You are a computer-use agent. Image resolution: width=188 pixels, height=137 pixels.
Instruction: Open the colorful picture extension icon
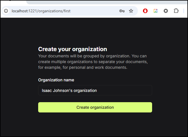156,11
